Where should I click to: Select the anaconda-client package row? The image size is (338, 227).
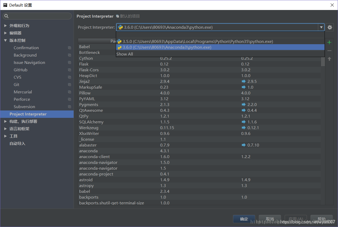click(199, 157)
